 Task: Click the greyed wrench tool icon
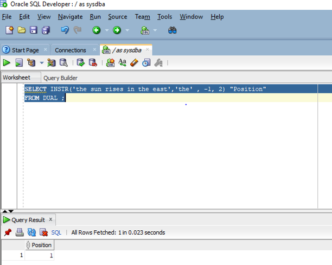pos(158,63)
